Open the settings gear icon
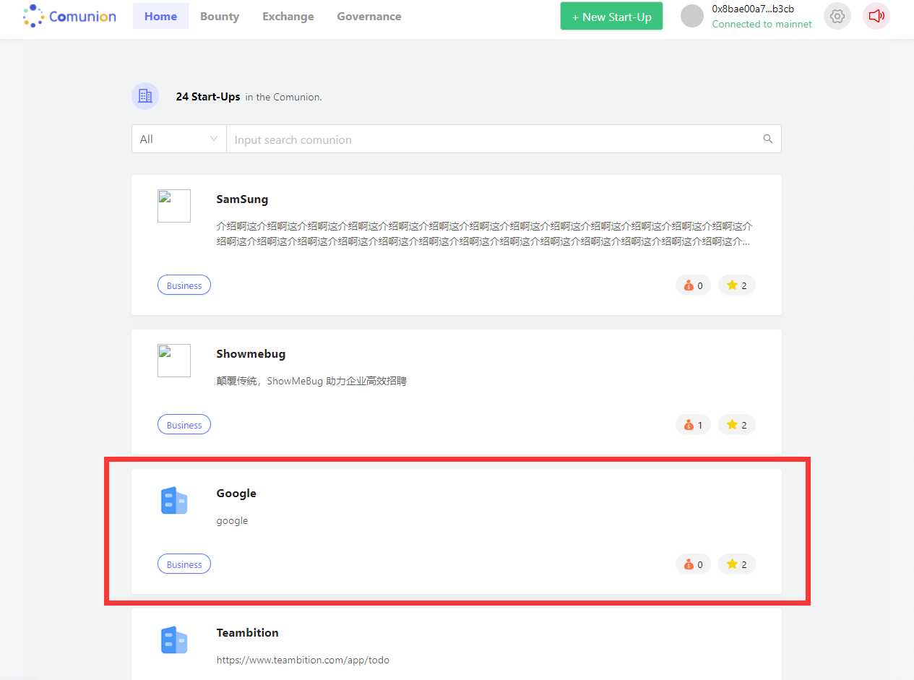This screenshot has height=680, width=914. click(x=837, y=16)
